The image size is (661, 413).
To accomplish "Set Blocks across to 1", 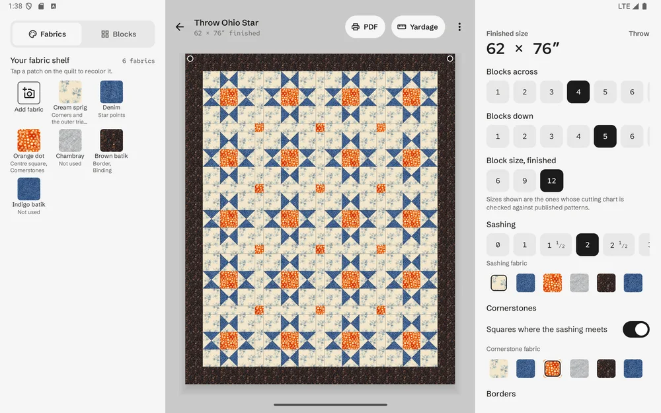I will point(498,92).
